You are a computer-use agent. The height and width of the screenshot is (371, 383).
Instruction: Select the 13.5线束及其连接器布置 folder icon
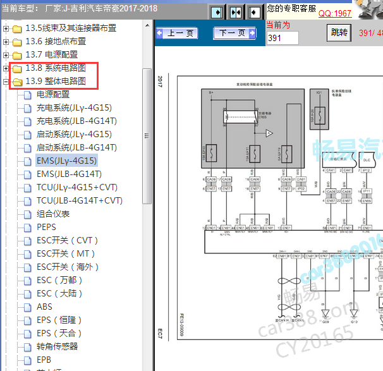coord(17,29)
